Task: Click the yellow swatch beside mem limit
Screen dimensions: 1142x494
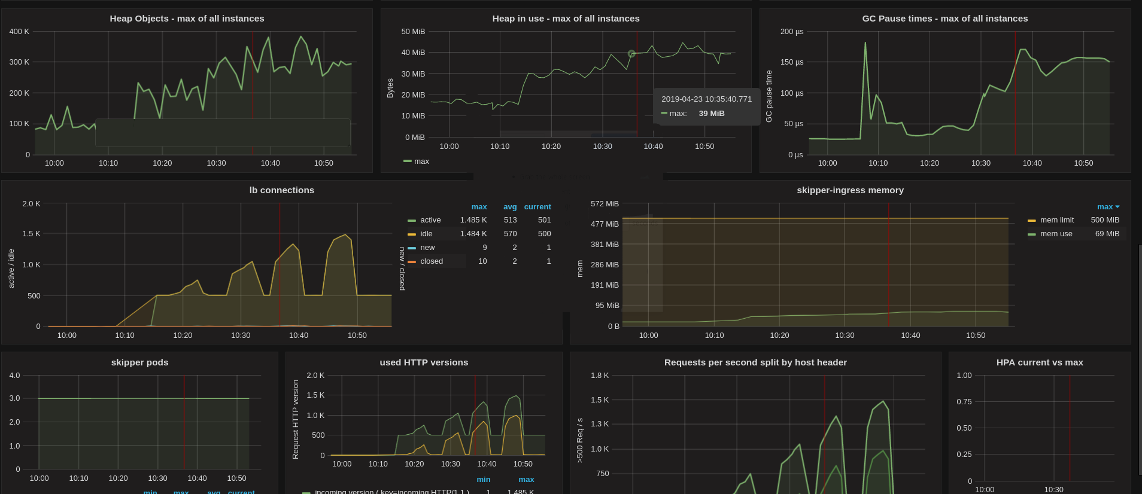Action: 1032,221
